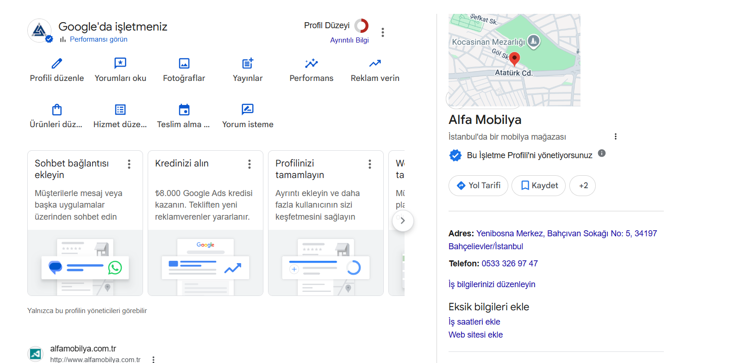Click the Profili düzenle pencil icon
This screenshot has width=730, height=363.
pos(57,63)
